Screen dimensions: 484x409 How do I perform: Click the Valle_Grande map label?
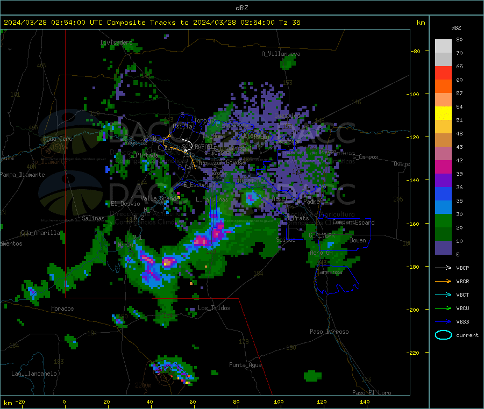point(160,198)
